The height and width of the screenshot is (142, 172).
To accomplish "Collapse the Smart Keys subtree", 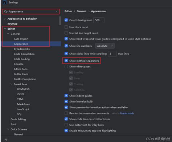I will click(x=11, y=84).
